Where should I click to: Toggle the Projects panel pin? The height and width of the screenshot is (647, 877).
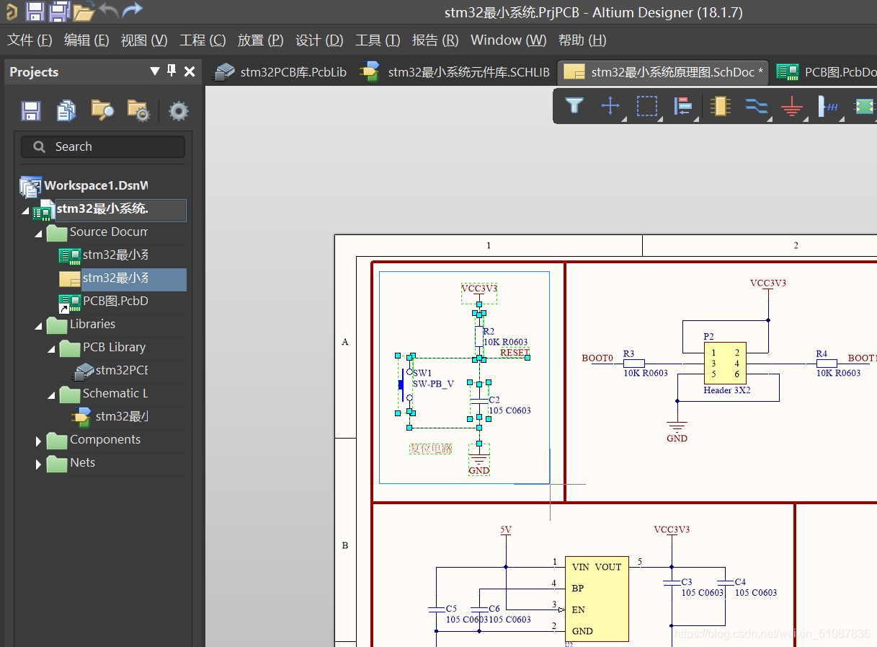[172, 71]
